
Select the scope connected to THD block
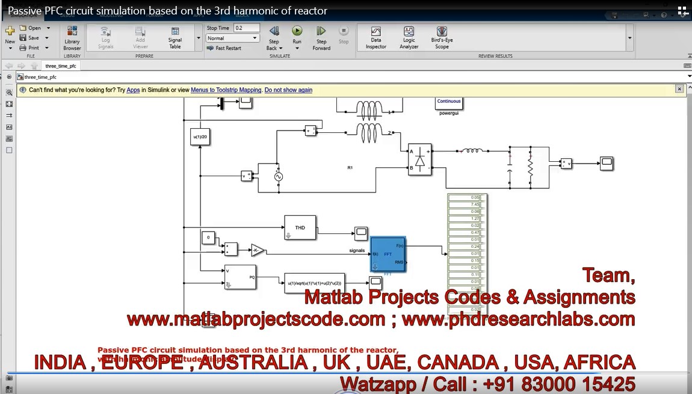[361, 233]
